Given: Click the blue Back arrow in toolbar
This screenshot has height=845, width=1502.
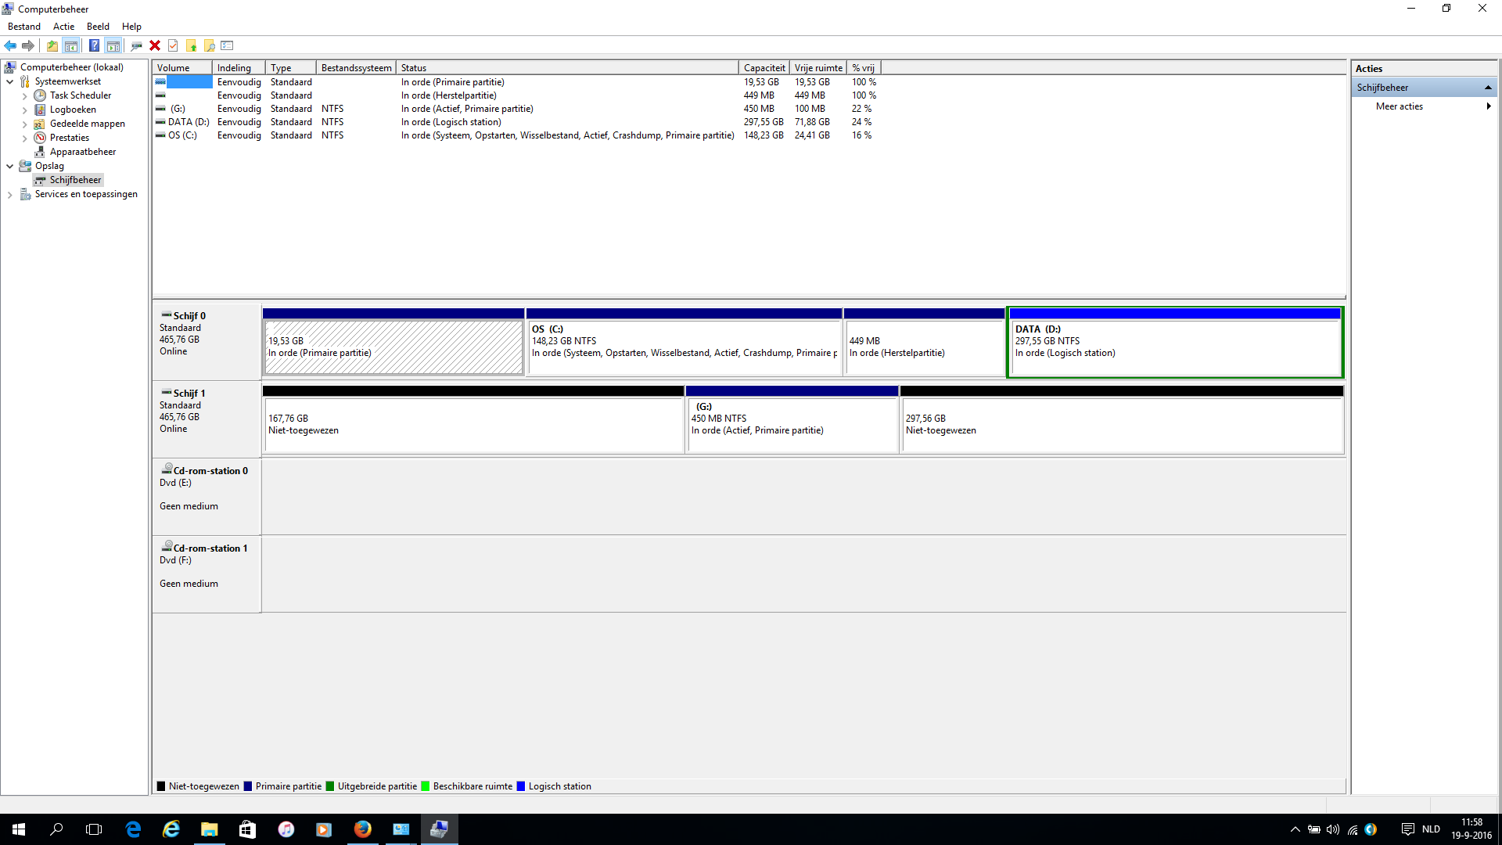Looking at the screenshot, I should [x=10, y=45].
